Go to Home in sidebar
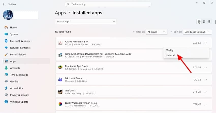The image size is (216, 113). (x=26, y=27)
